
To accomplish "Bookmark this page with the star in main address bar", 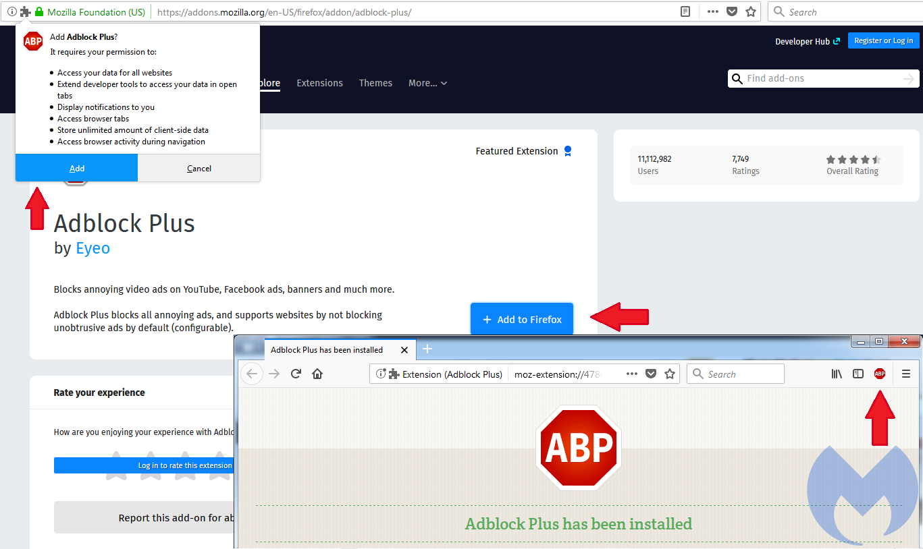I will click(x=751, y=11).
